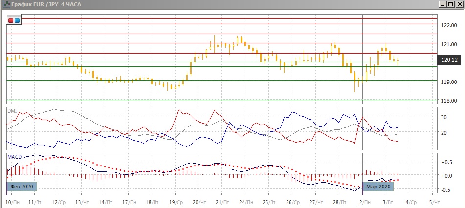Screen dimensions: 465x208
Task: Click the 21/Пт date label
Action: [x=222, y=202]
